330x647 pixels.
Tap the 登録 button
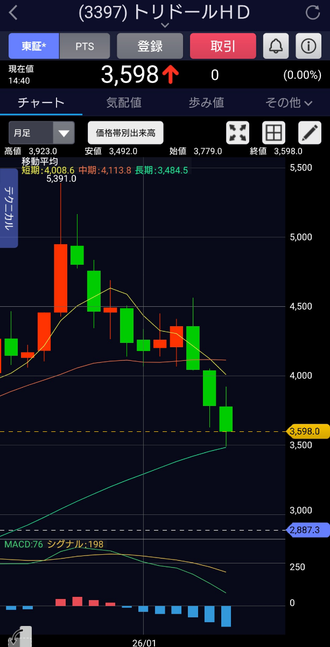click(x=150, y=46)
